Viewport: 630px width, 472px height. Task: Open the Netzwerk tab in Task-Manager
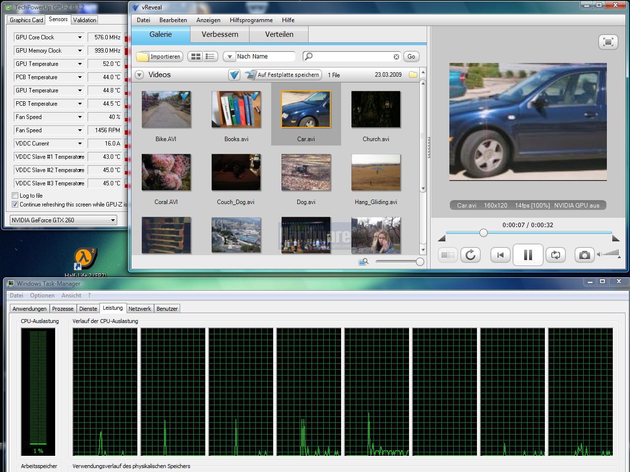click(x=140, y=309)
